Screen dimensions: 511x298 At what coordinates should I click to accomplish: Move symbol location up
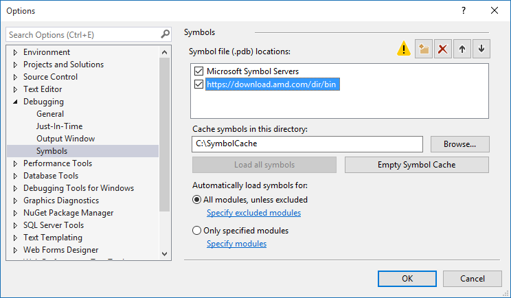[462, 49]
